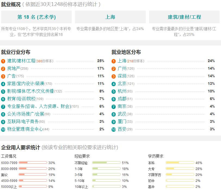221x190 pixels.
Task: Open the 互联网/电子商务 industry link
Action: coord(23,121)
